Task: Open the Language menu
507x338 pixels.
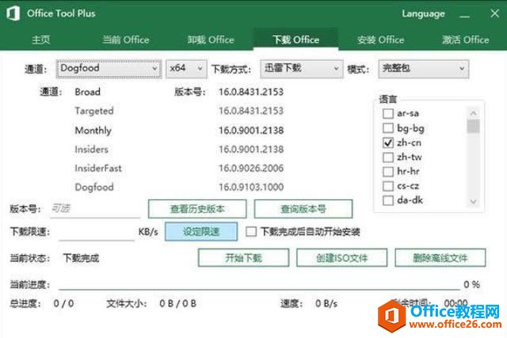Action: click(x=423, y=13)
